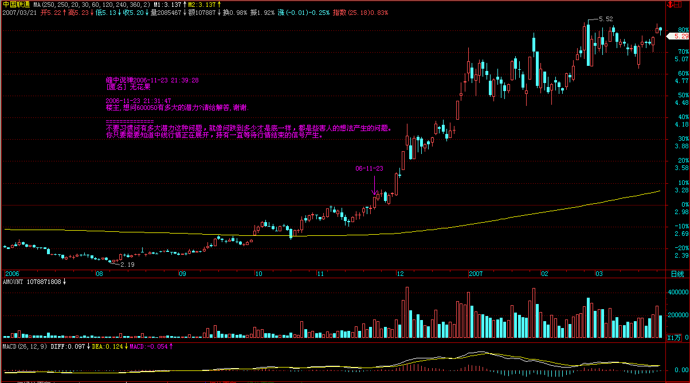Click the red window layout icon
The height and width of the screenshot is (383, 690).
[679, 5]
